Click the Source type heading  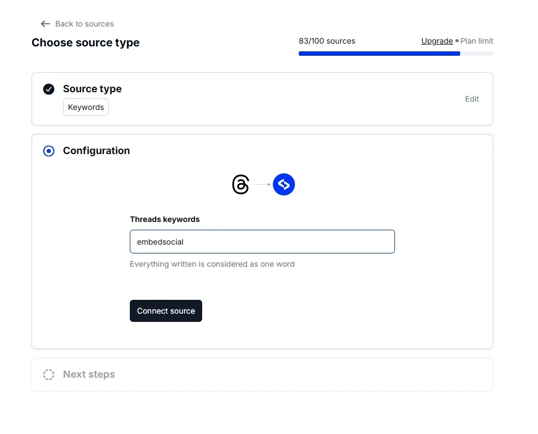coord(92,89)
